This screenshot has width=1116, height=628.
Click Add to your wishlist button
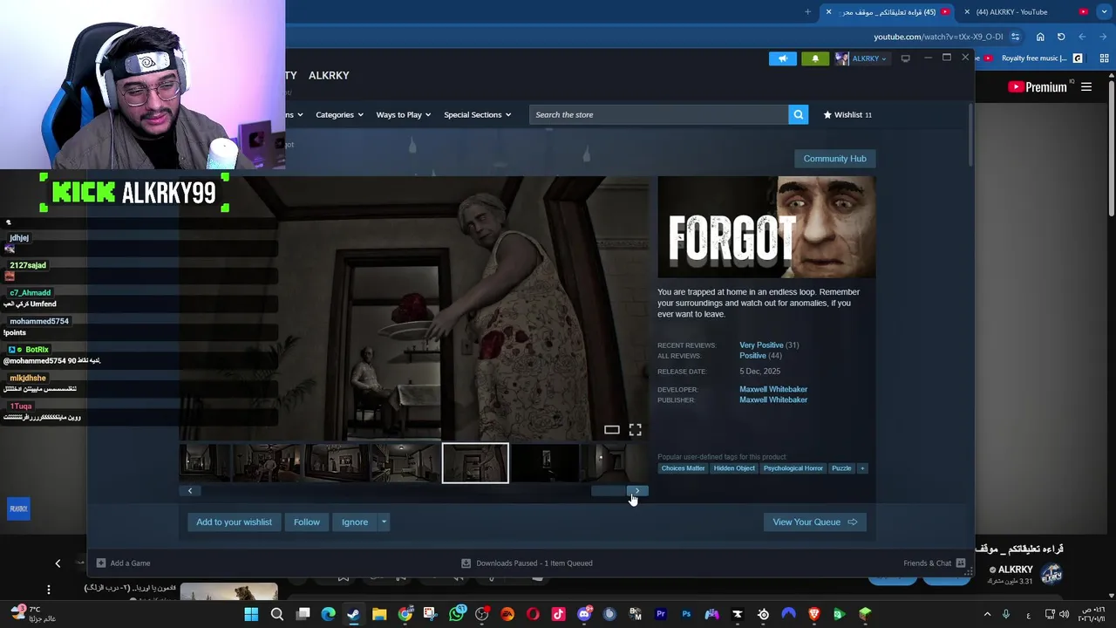click(x=234, y=522)
